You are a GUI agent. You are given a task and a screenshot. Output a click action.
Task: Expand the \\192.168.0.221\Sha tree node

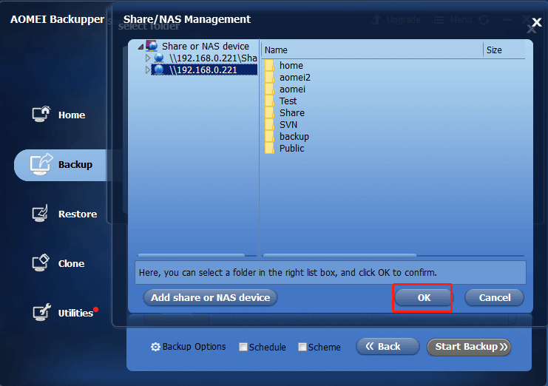148,58
